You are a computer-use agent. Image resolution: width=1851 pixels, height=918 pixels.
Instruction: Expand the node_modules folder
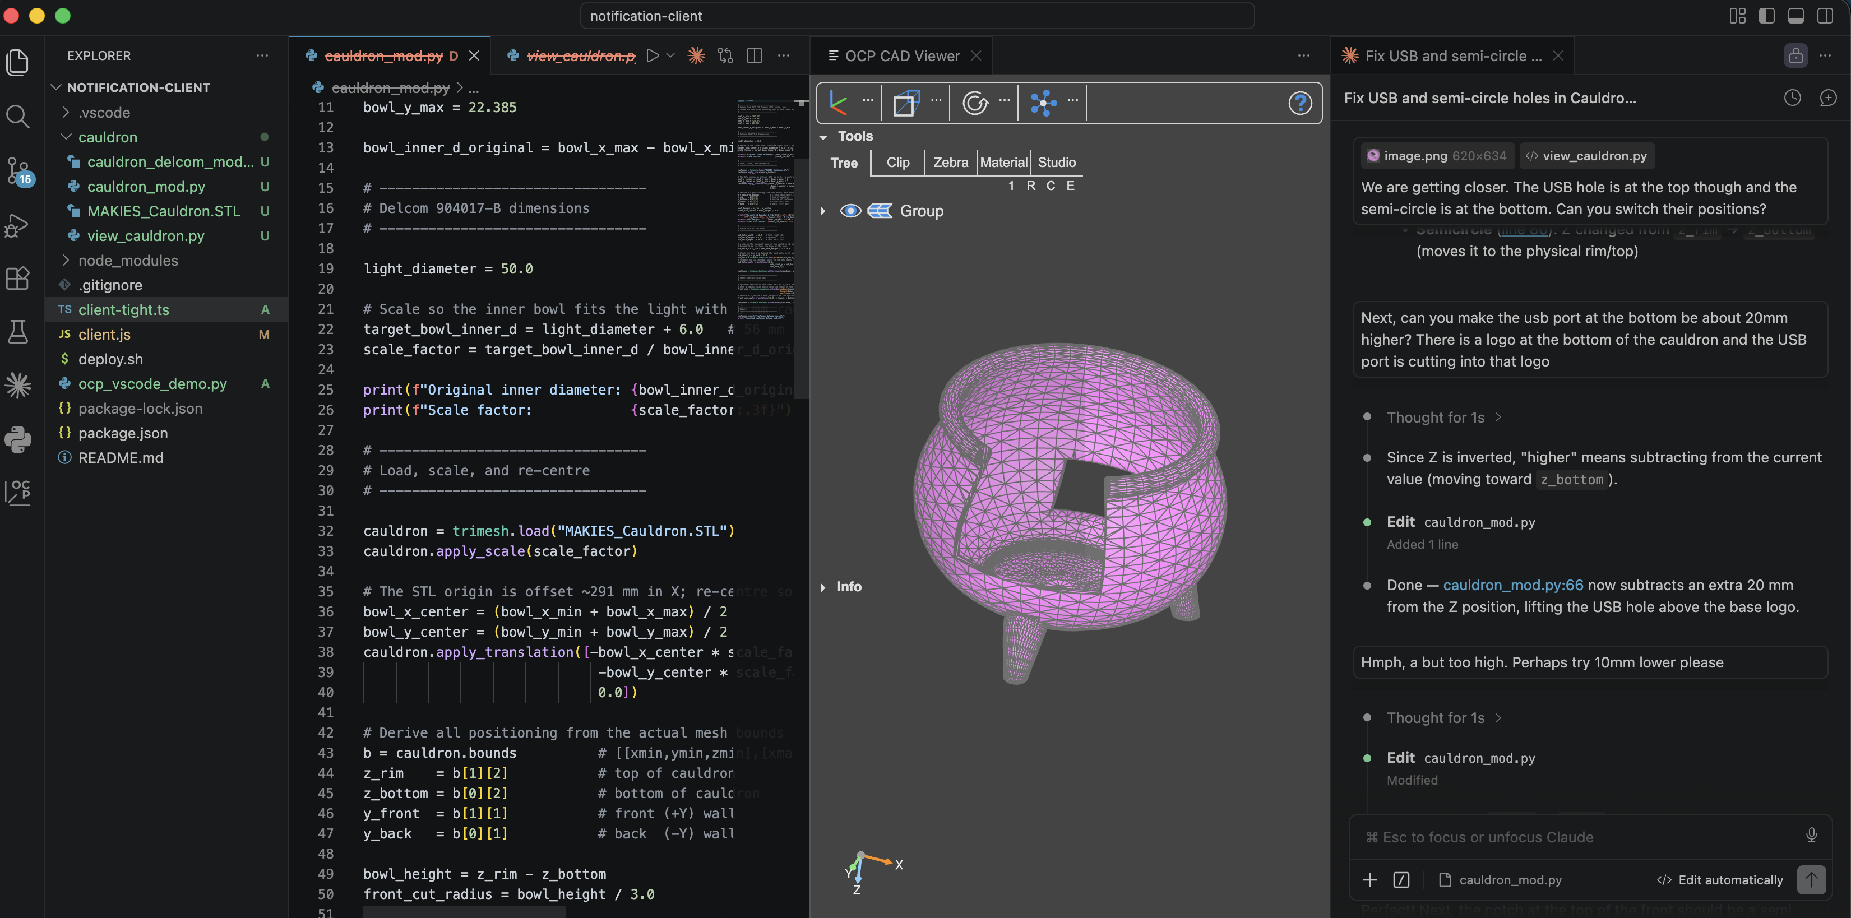pos(66,260)
